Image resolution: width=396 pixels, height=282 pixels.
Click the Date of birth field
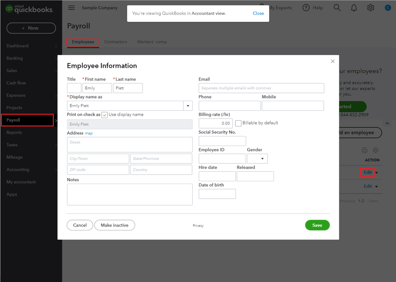217,194
